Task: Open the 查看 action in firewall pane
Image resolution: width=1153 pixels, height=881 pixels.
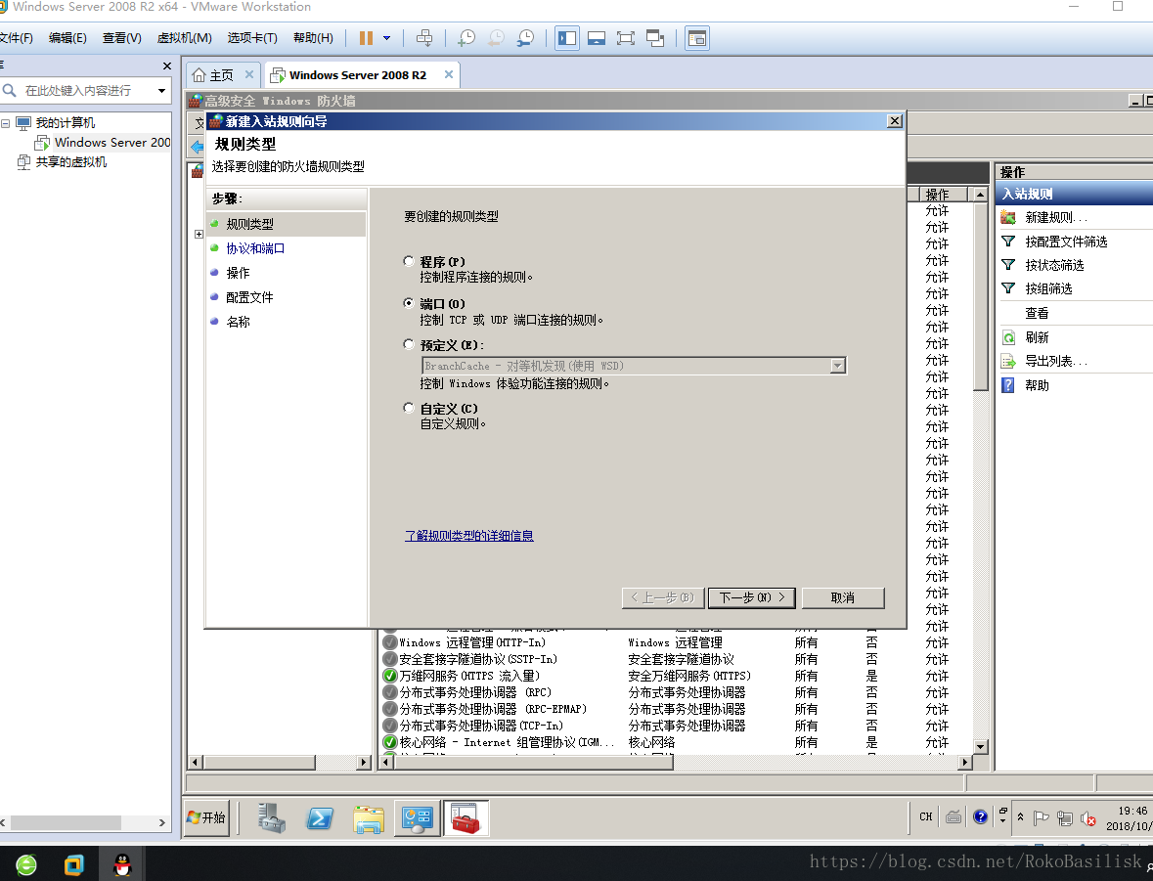Action: tap(1037, 313)
